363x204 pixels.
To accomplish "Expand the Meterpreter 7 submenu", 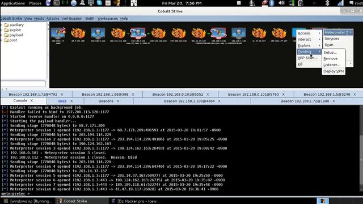I will point(338,33).
